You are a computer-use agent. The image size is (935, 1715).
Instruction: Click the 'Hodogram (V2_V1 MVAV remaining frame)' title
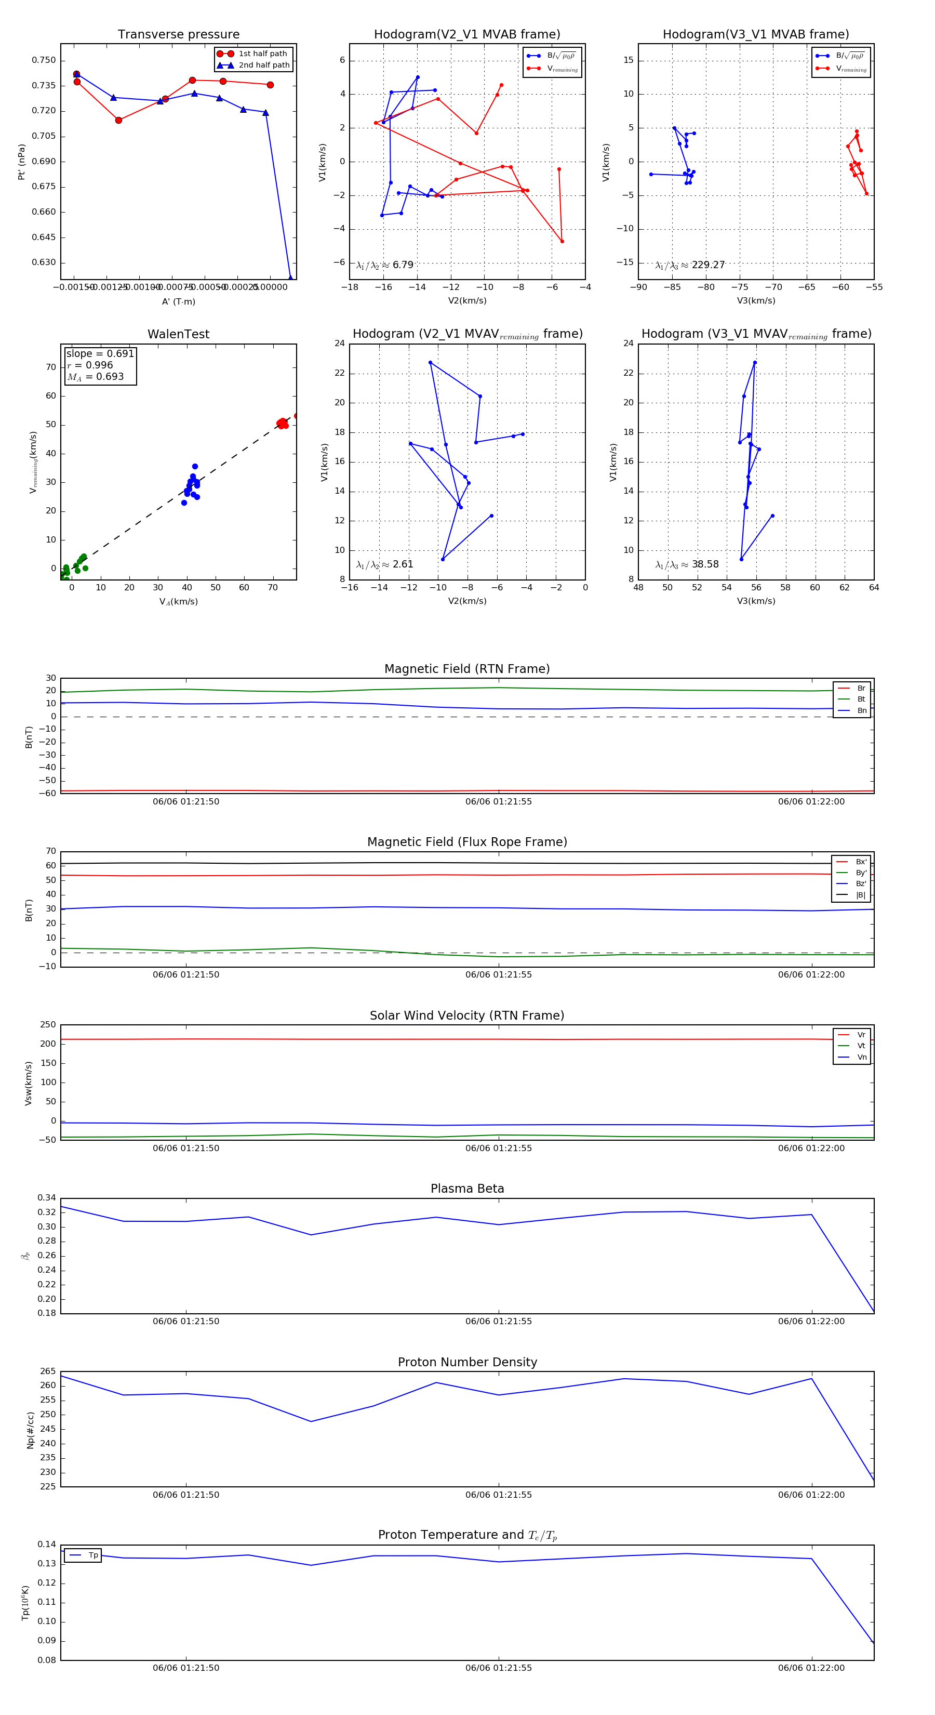coord(467,334)
